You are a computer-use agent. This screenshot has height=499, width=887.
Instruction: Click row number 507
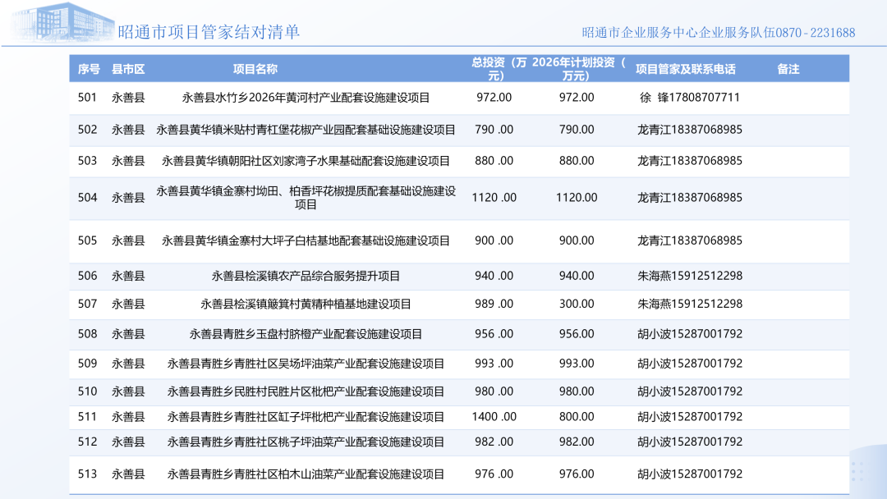[87, 304]
